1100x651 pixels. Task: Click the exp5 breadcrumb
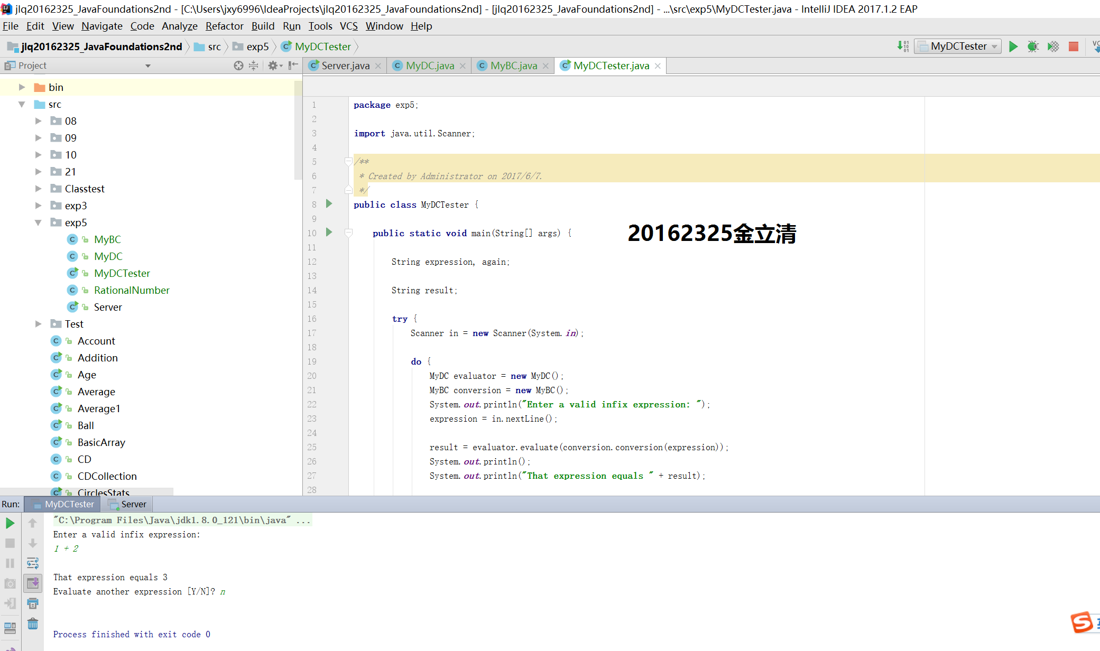coord(251,46)
